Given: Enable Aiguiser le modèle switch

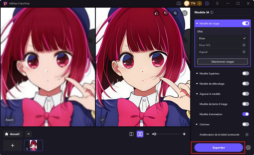Looking at the screenshot, I should 245,94.
